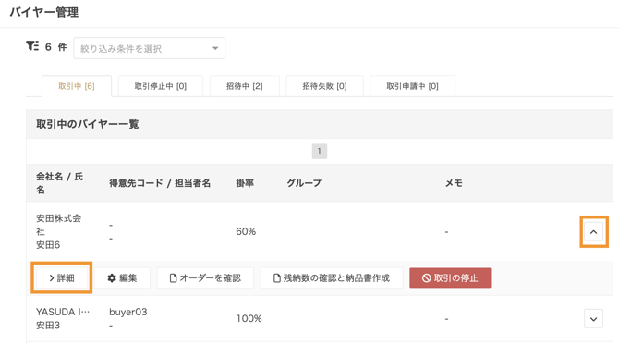The height and width of the screenshot is (345, 619).
Task: Click the 編集 button with gear icon
Action: pyautogui.click(x=122, y=277)
